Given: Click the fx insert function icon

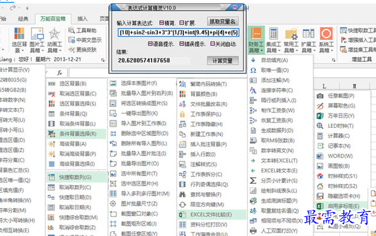Looking at the screenshot, I should (59, 73).
